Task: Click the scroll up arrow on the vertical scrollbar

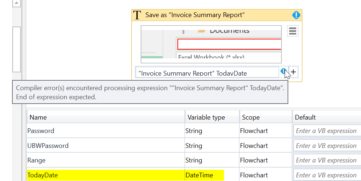Action: pos(16,4)
